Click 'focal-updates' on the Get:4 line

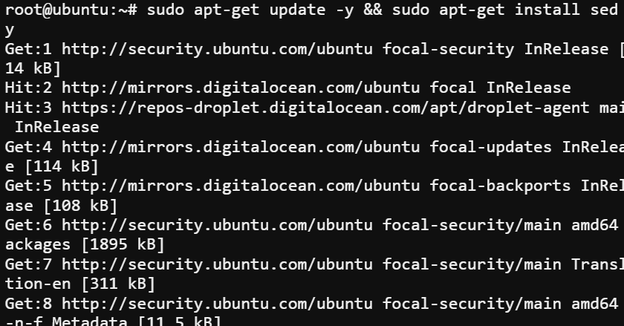point(491,148)
